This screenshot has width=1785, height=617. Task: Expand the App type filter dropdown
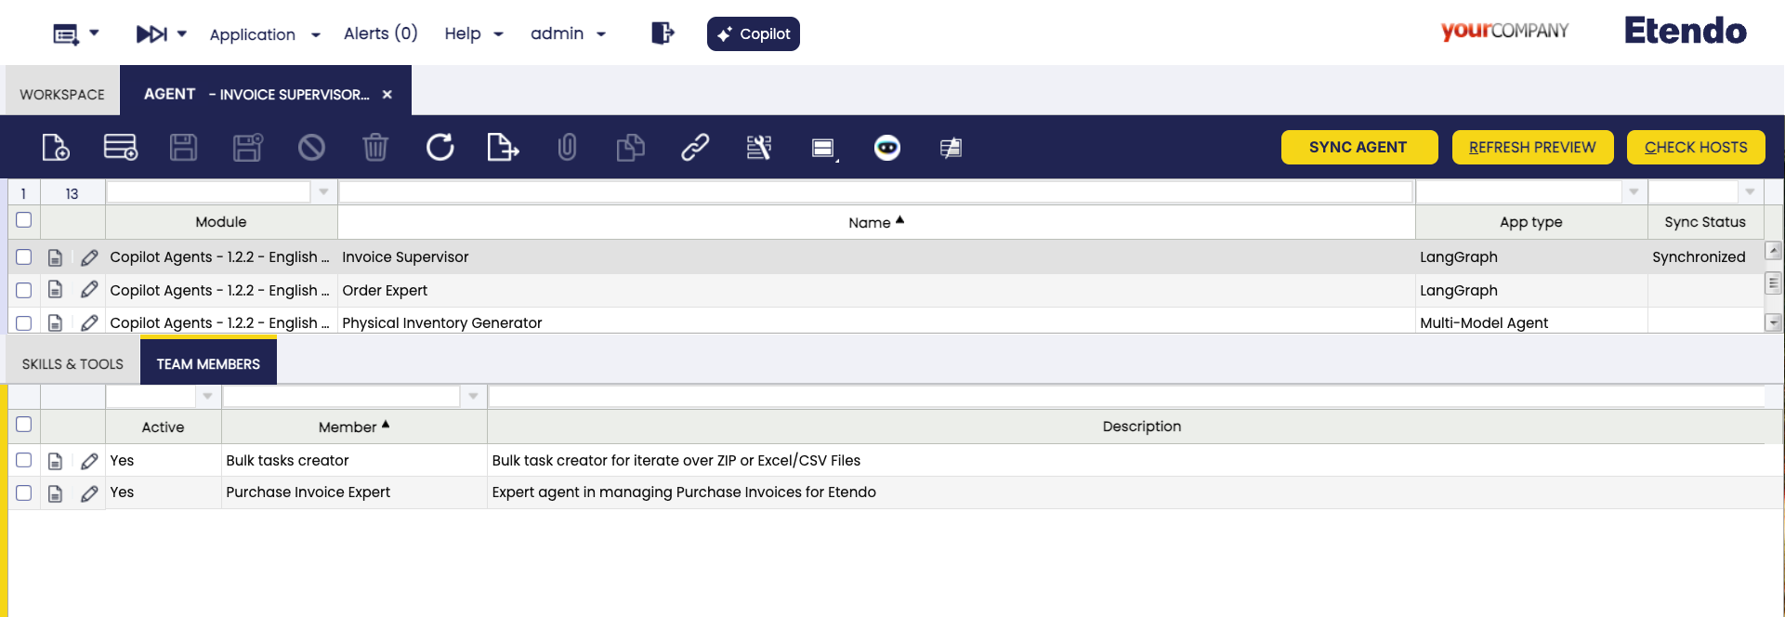pyautogui.click(x=1634, y=192)
